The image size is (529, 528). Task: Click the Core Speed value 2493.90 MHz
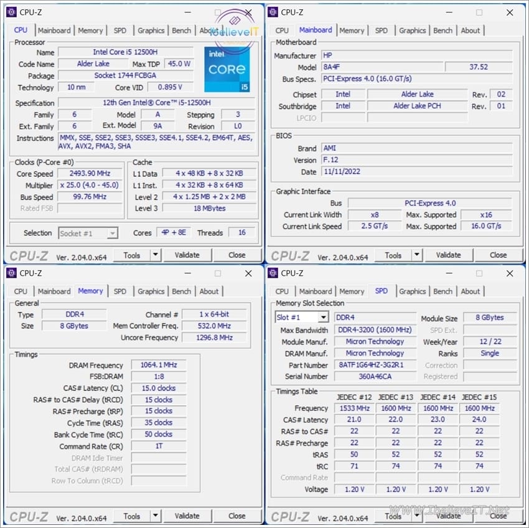[x=90, y=174]
